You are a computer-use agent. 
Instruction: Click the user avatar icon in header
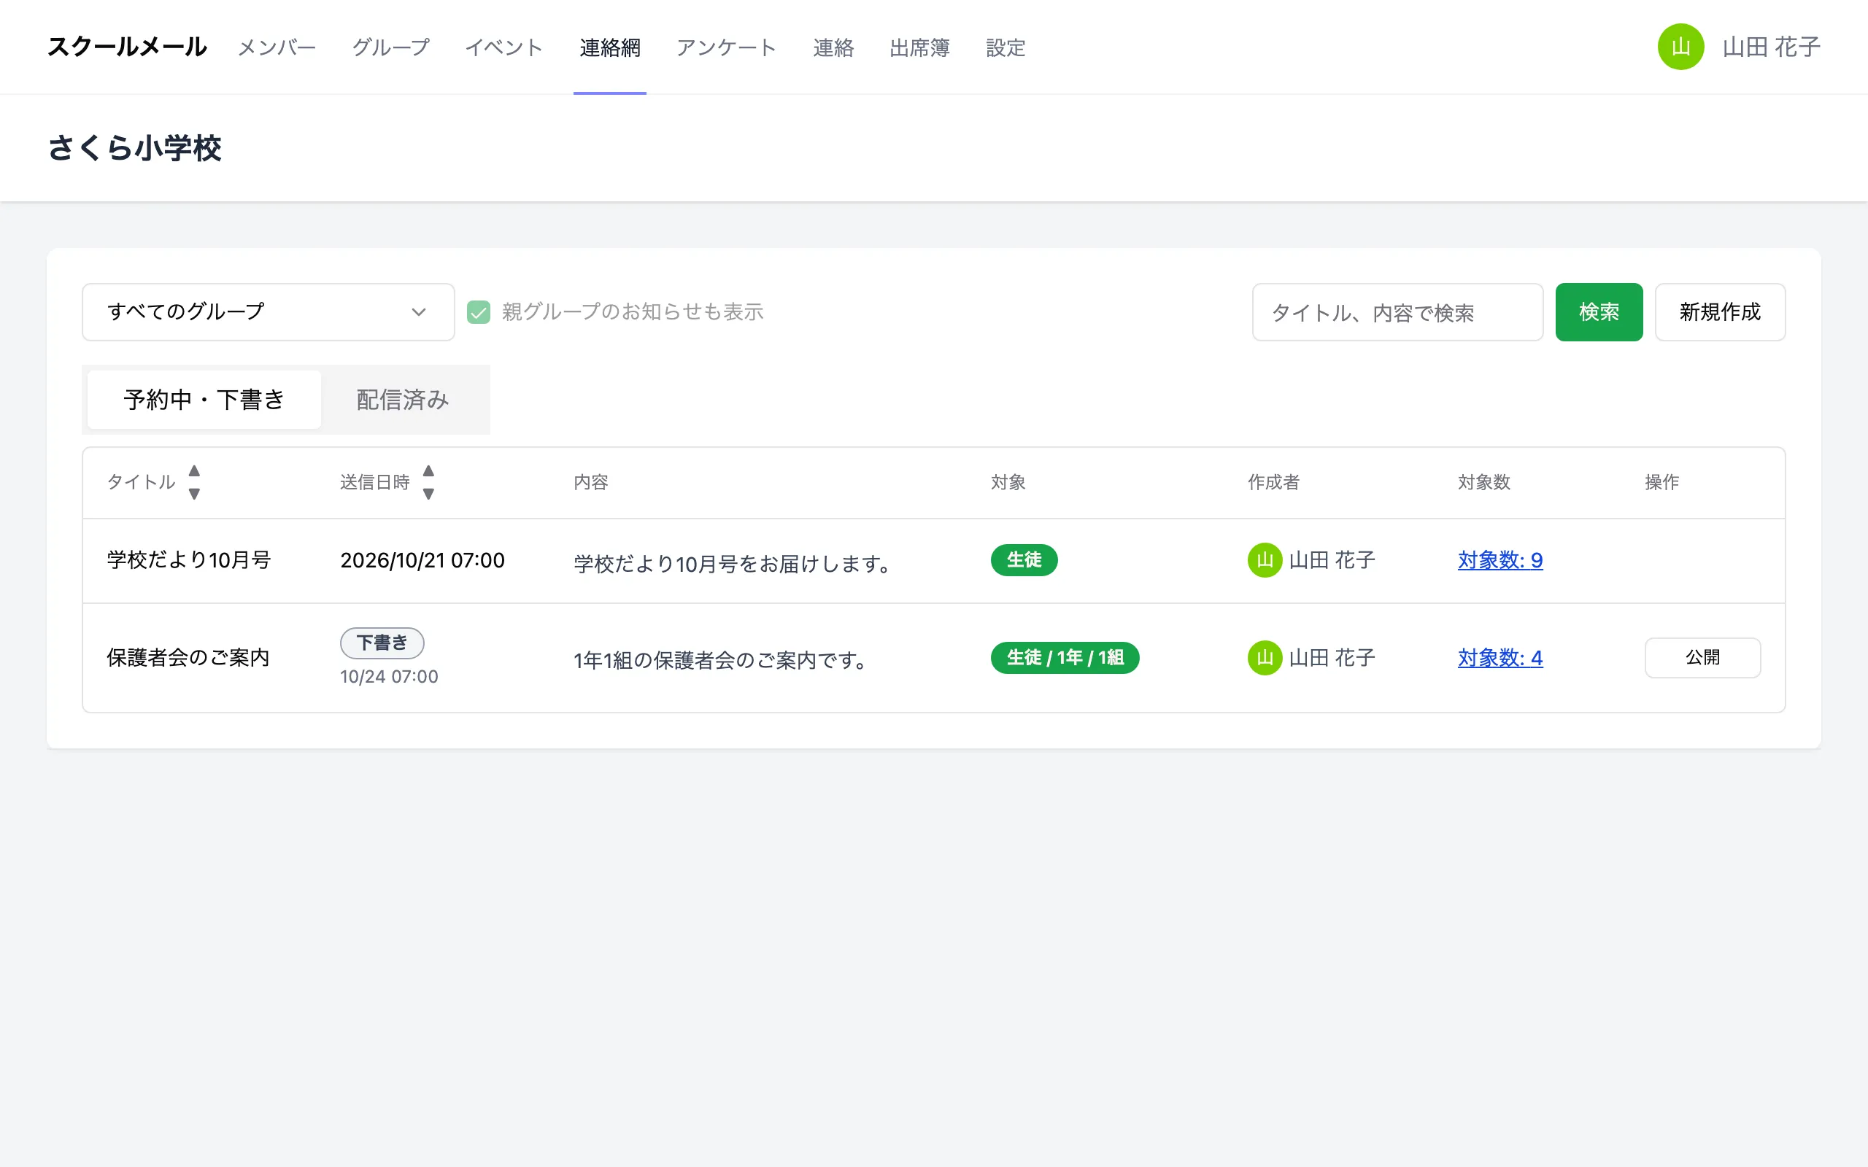[1680, 47]
